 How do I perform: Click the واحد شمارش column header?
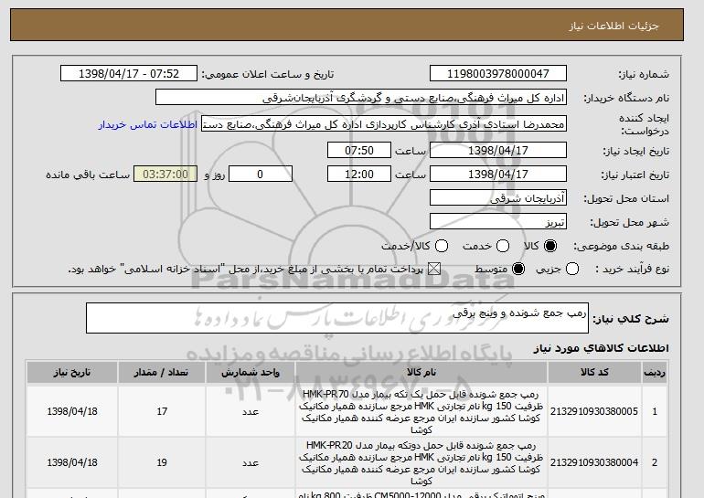pyautogui.click(x=251, y=373)
